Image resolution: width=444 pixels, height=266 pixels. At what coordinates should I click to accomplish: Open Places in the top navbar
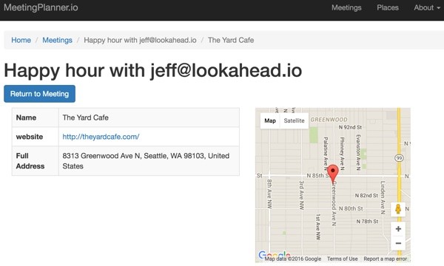(x=387, y=7)
